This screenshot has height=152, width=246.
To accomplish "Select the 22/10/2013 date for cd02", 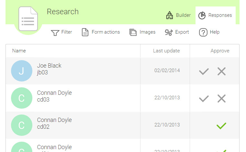I will [x=167, y=125].
